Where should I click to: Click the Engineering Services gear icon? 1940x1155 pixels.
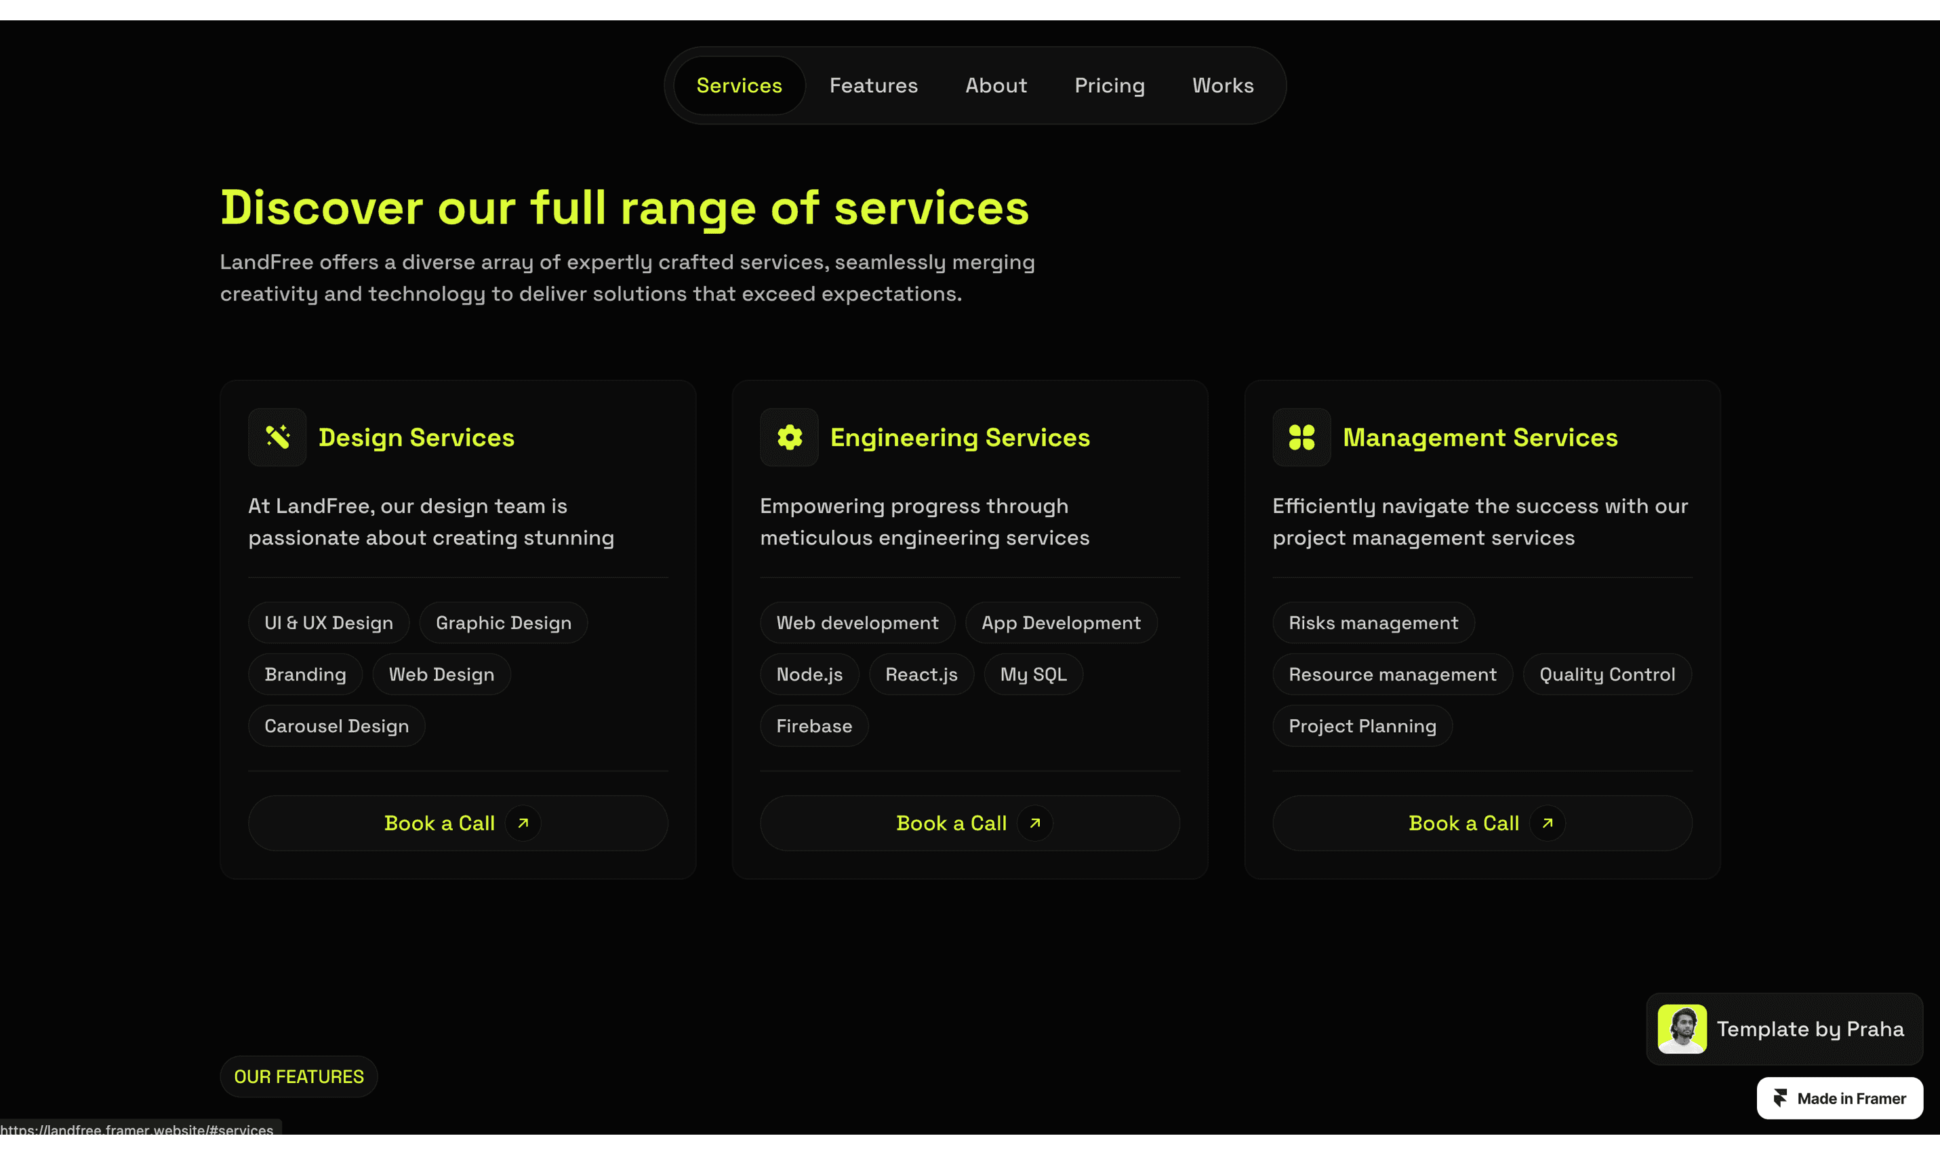[x=789, y=437]
